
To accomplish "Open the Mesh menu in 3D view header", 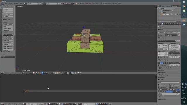I will point(20,73).
